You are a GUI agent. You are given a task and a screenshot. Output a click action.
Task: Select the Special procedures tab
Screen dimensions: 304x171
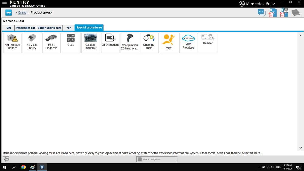[x=89, y=28]
